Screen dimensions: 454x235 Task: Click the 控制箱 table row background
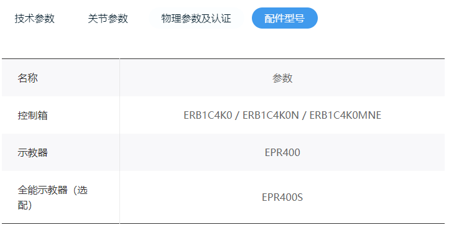pyautogui.click(x=223, y=115)
